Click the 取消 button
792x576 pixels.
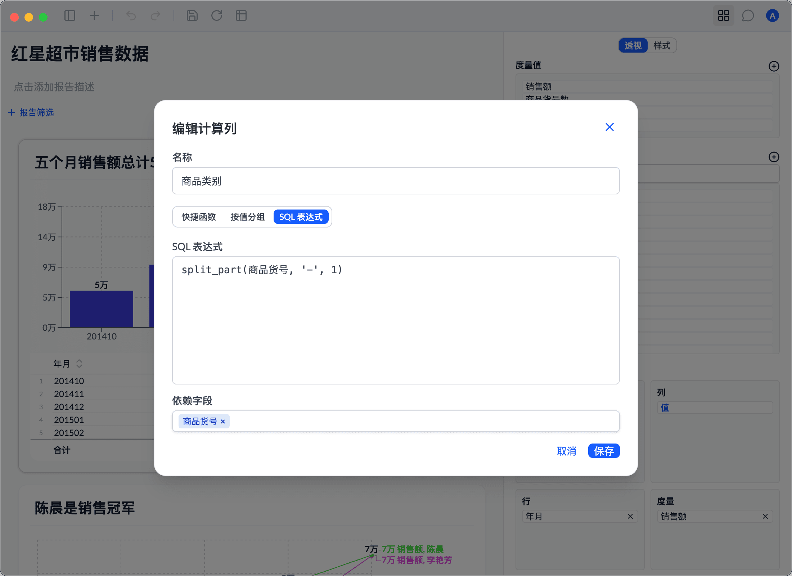tap(566, 451)
